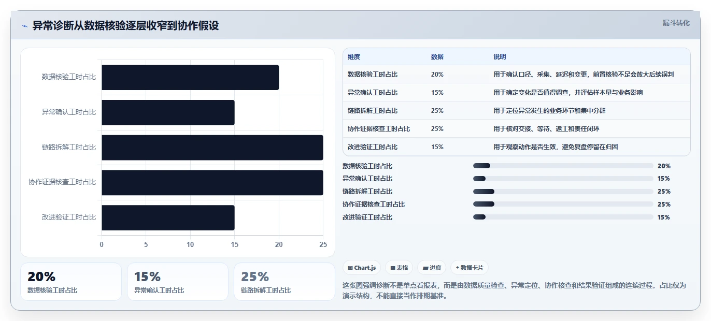The width and height of the screenshot is (711, 321).
Task: Click the description starting 用于确认口径
Action: coord(584,75)
